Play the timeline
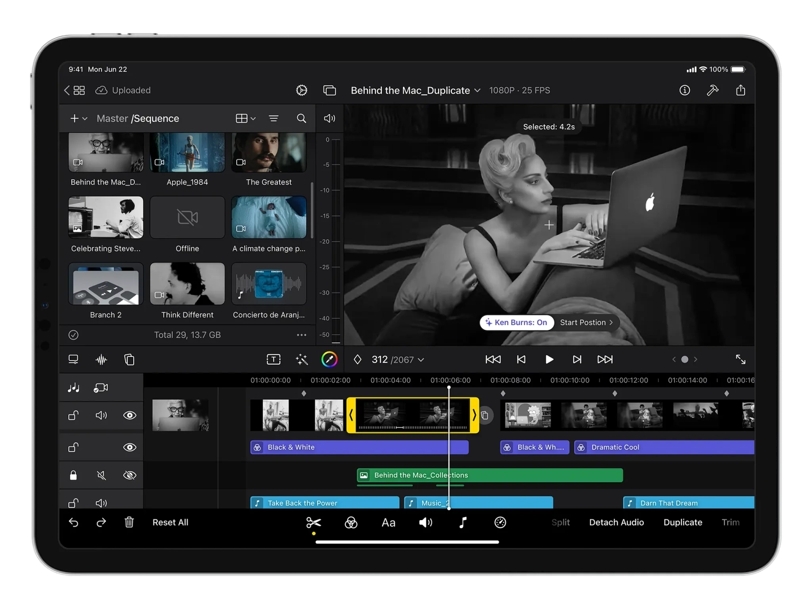This screenshot has width=812, height=609. tap(549, 359)
